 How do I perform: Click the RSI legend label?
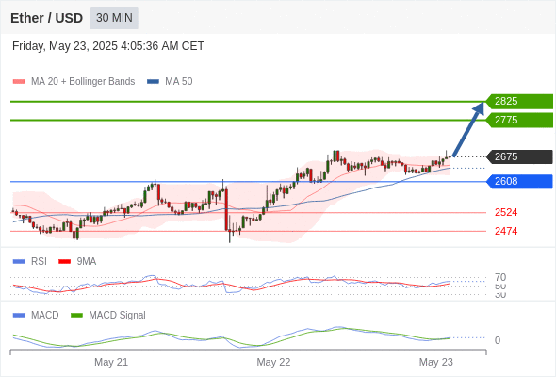tap(39, 261)
